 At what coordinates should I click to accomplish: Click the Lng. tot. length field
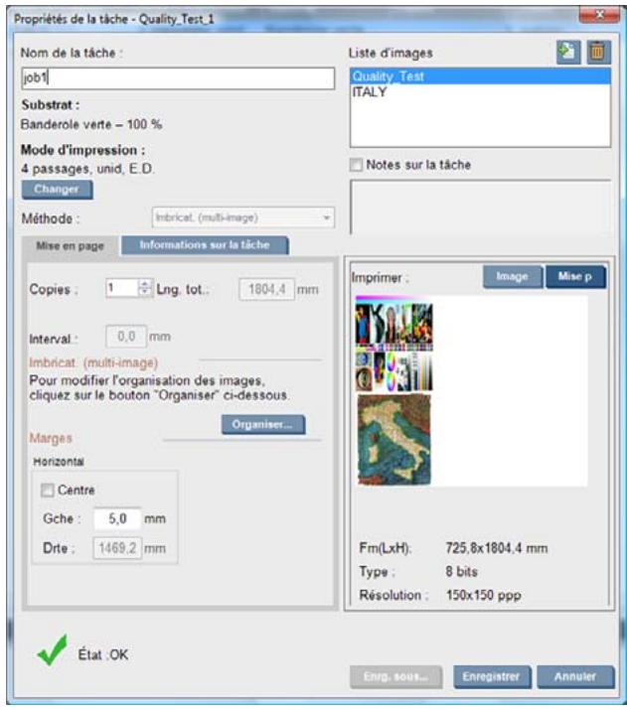click(x=267, y=289)
